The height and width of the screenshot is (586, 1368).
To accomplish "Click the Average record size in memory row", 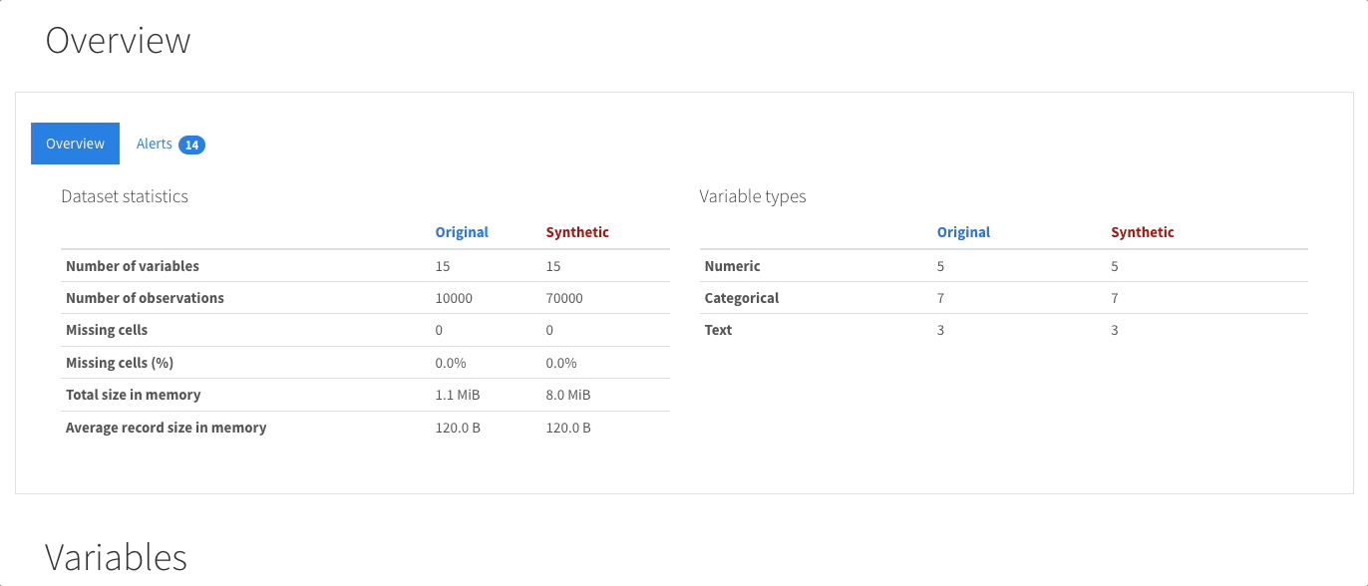I will (166, 428).
